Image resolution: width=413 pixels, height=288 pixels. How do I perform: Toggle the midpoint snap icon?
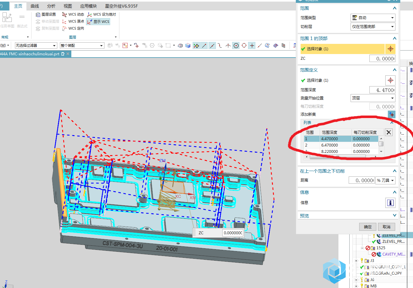(x=212, y=45)
